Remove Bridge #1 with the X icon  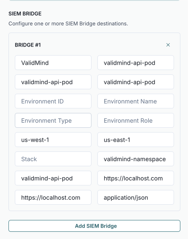pyautogui.click(x=168, y=45)
